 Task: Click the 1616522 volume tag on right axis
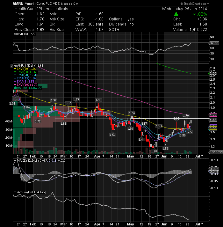point(216,152)
